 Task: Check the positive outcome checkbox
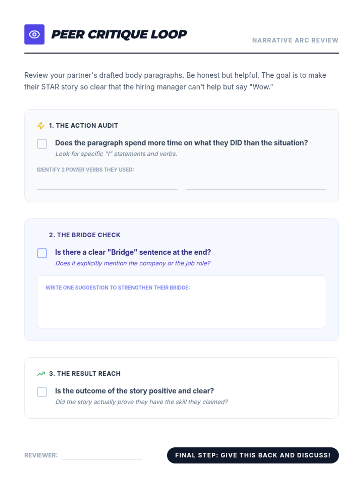tap(42, 392)
